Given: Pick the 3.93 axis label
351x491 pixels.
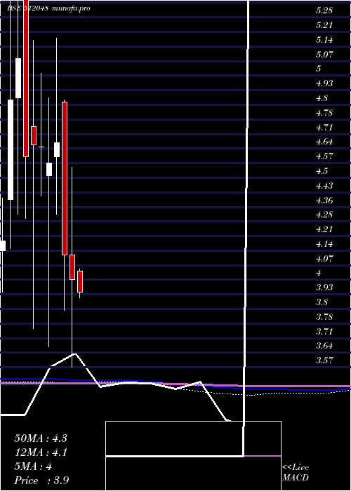Looking at the screenshot, I should tap(324, 288).
